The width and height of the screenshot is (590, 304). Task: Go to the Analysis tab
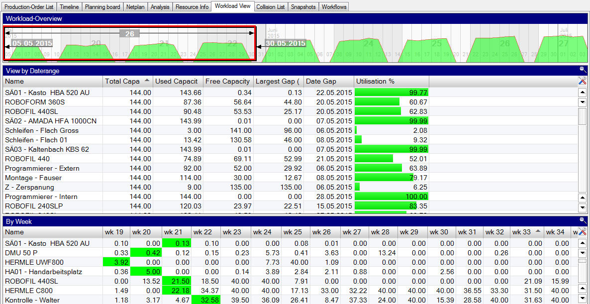tap(160, 7)
